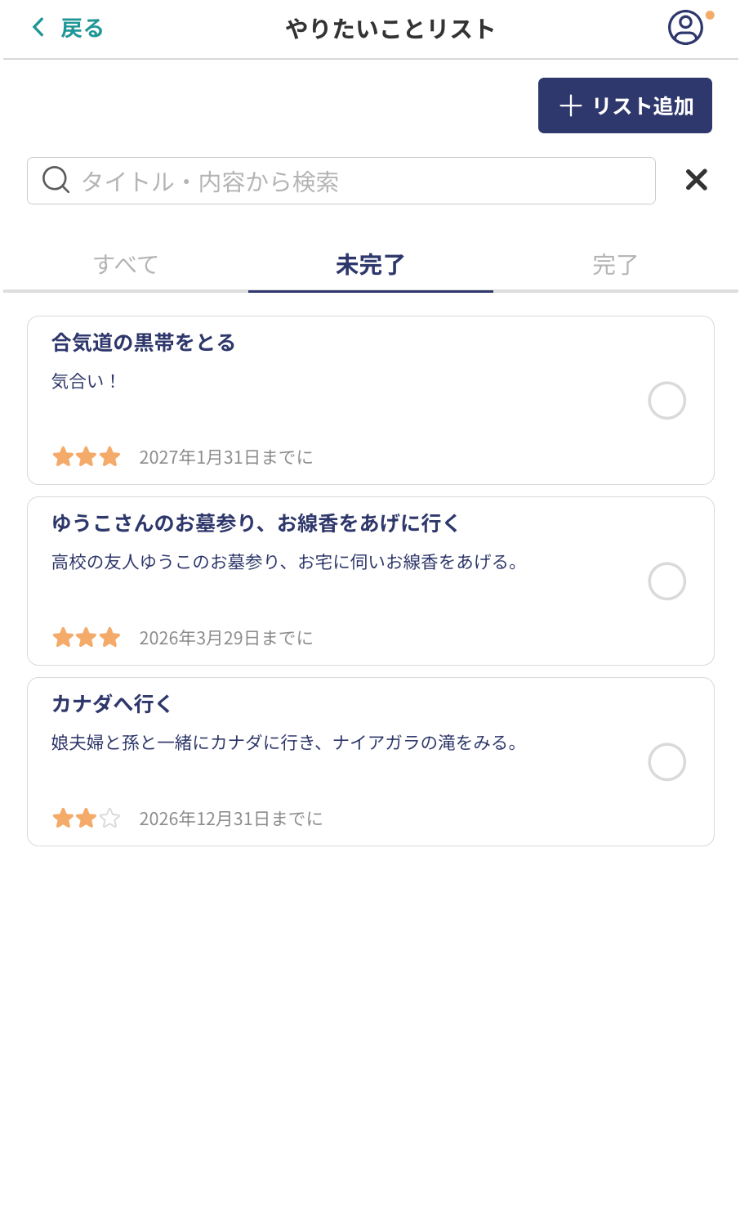Click the 2027年1月31日までに deadline text
The image size is (740, 1225).
[226, 457]
